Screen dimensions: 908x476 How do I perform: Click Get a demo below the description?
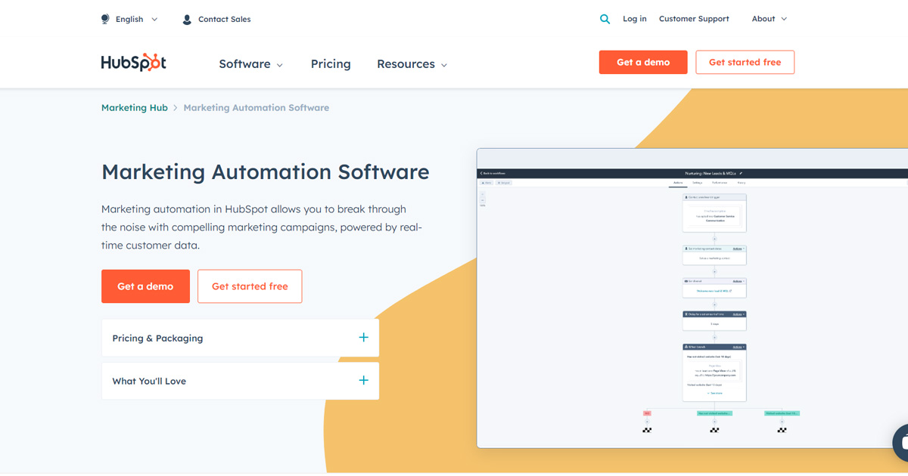click(145, 286)
